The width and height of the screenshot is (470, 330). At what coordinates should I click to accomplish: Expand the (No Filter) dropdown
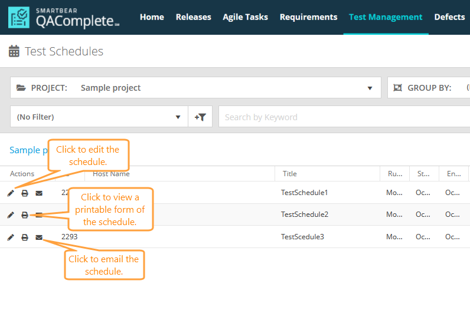tap(99, 117)
